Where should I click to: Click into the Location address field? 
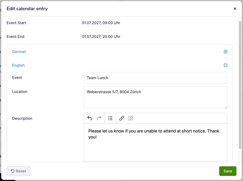(x=155, y=97)
